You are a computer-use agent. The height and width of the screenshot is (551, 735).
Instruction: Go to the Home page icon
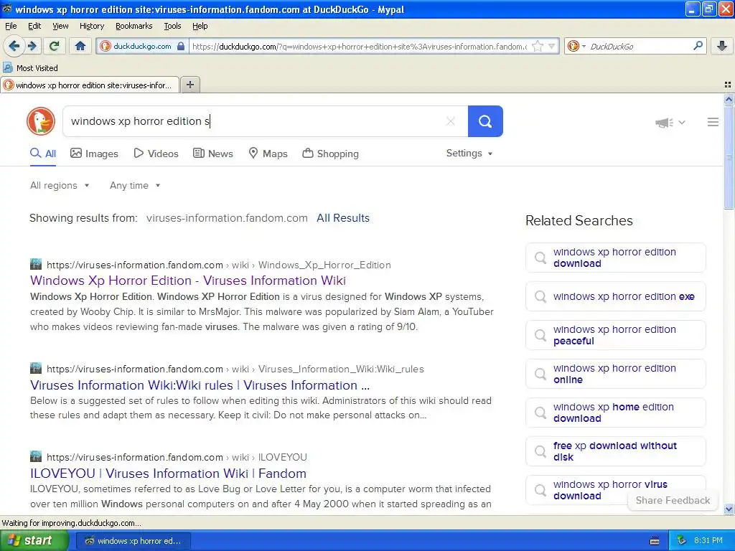pyautogui.click(x=80, y=46)
